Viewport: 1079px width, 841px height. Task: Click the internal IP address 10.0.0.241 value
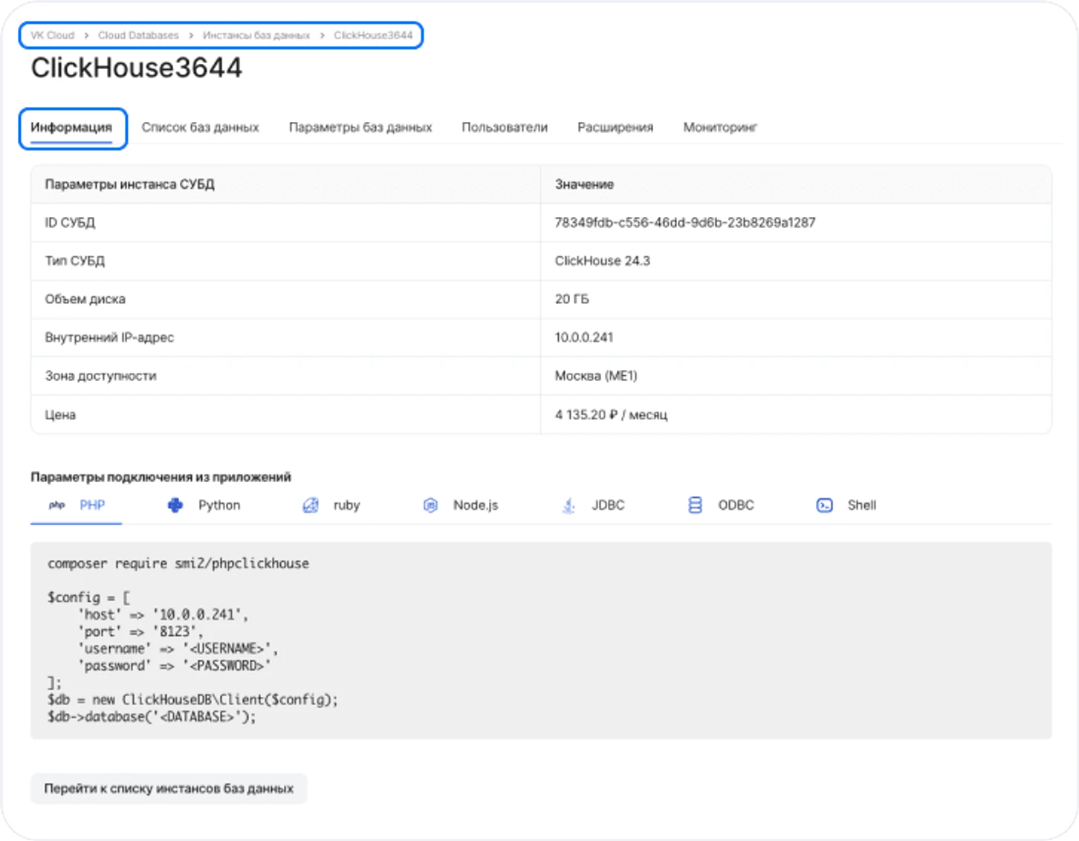(583, 337)
